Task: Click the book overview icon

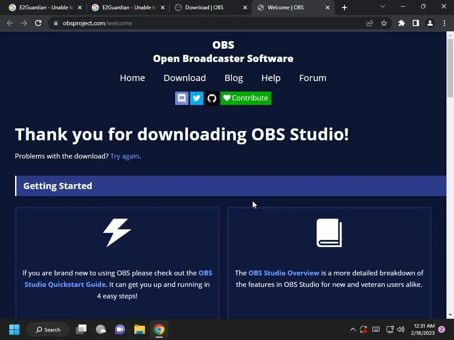Action: click(x=329, y=233)
